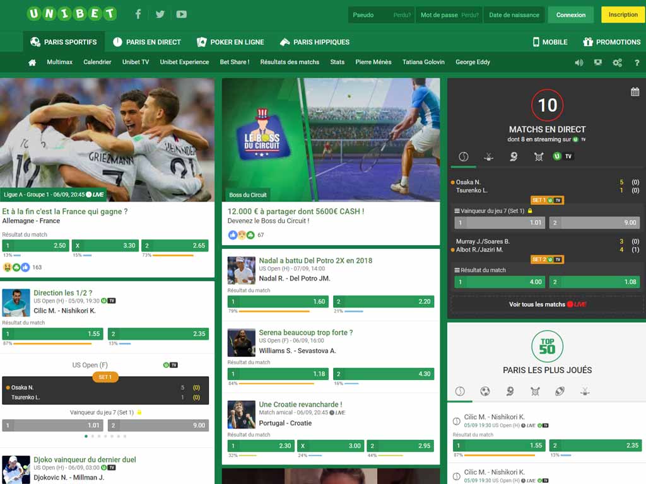Open 'Djoko vainqueur du dernier duel' headline
Screen dimensions: 646x484
point(85,459)
